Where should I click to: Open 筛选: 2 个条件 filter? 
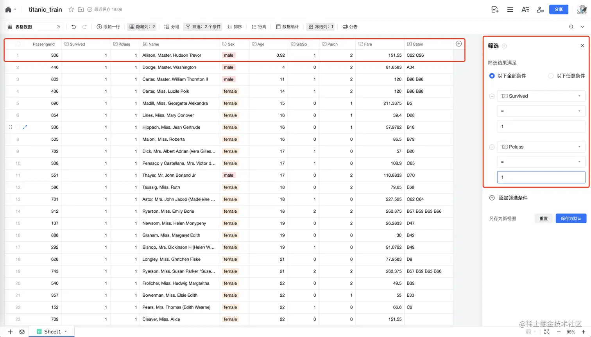[203, 27]
